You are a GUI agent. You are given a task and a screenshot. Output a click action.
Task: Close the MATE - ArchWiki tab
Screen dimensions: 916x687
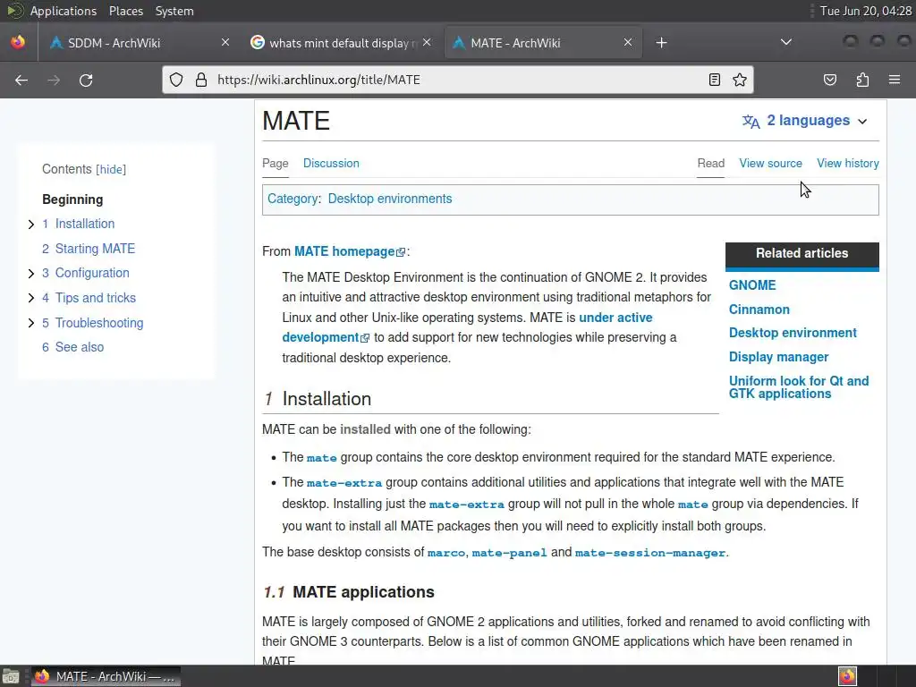pos(628,42)
